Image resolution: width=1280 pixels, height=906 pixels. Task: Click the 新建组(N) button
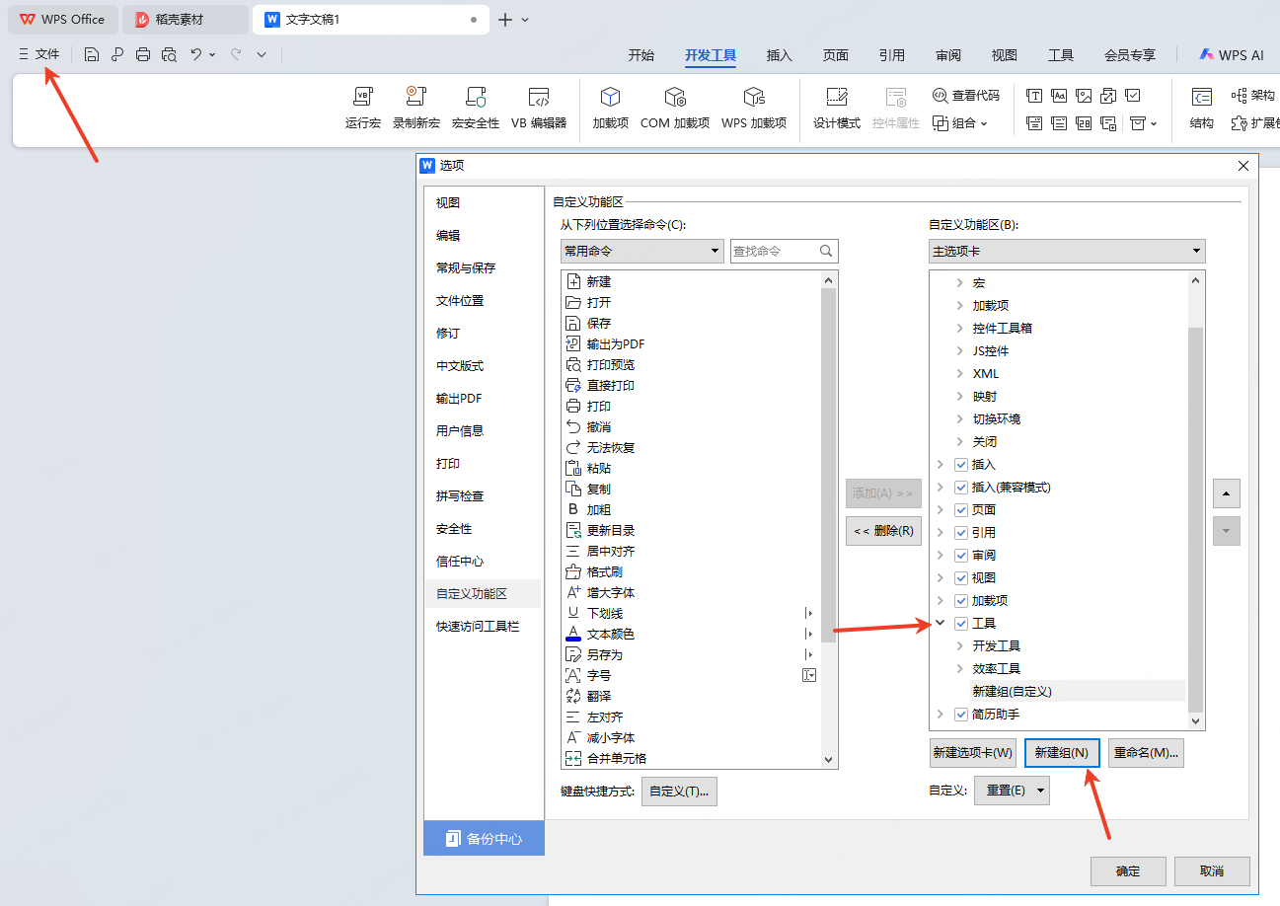click(1062, 753)
